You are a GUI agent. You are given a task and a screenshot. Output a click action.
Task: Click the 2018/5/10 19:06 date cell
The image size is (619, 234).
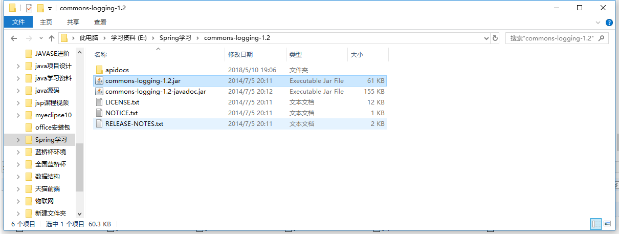pyautogui.click(x=252, y=70)
